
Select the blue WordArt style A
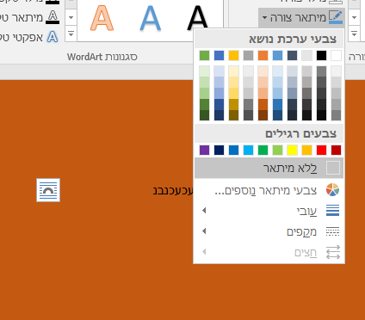point(150,18)
